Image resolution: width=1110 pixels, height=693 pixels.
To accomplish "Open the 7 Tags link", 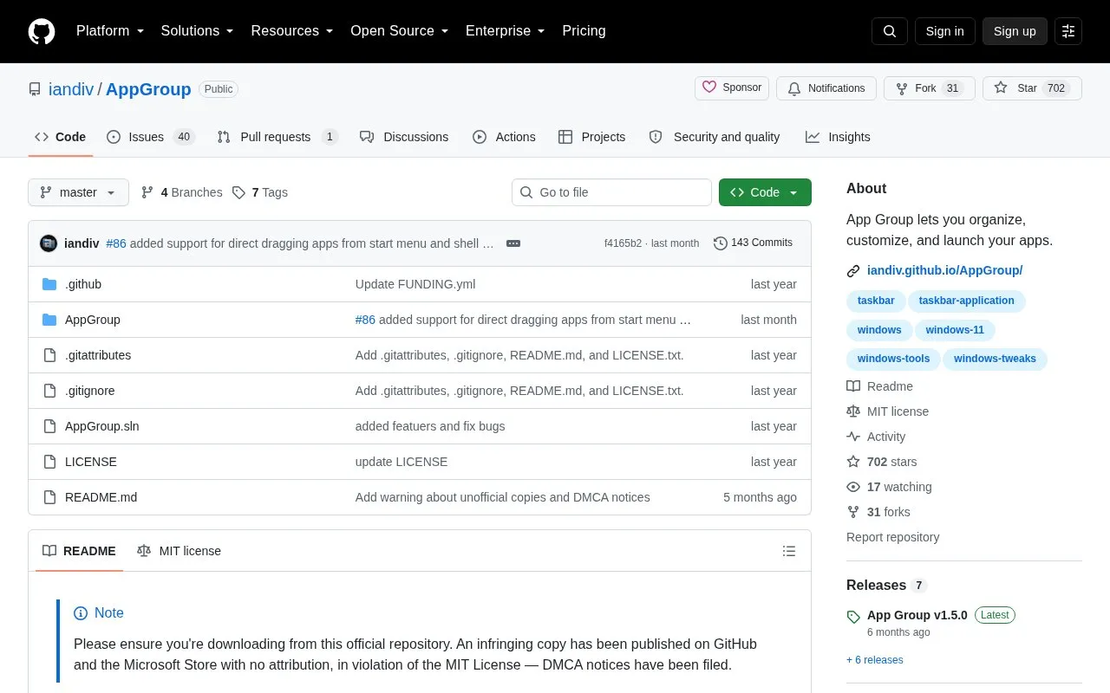I will point(260,192).
